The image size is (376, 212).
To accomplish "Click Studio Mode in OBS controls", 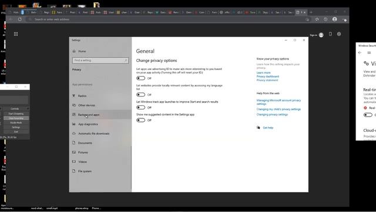I will click(16, 122).
